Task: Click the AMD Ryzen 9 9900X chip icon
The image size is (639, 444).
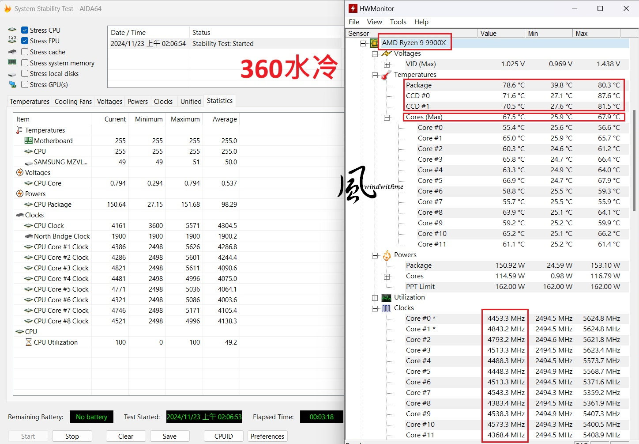Action: 374,43
